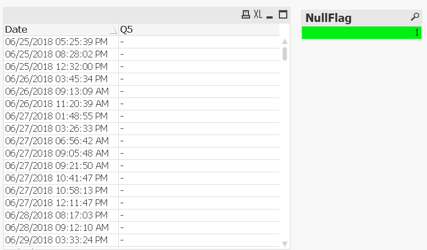Maximize the table box

[x=283, y=15]
